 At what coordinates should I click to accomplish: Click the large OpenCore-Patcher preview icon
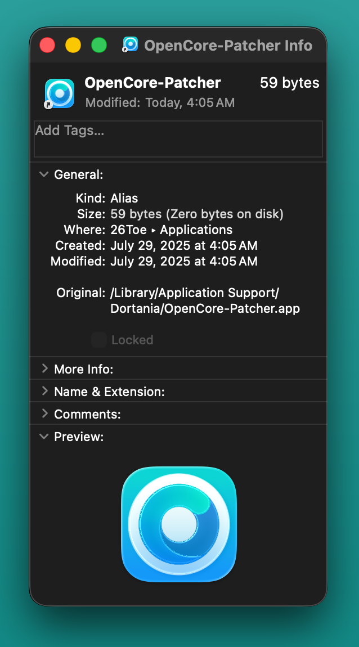click(x=179, y=524)
